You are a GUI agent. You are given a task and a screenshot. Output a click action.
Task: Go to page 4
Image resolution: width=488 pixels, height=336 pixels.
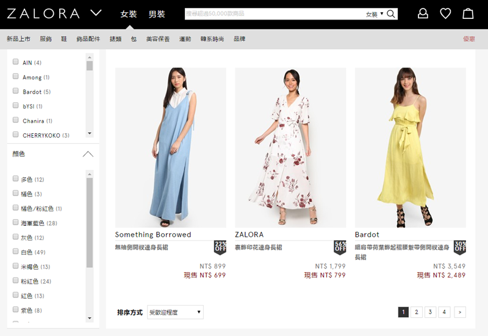tap(444, 312)
